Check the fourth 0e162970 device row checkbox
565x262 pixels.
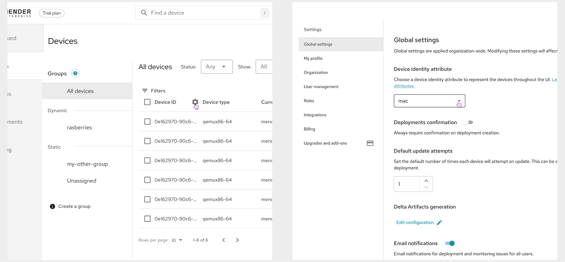click(148, 180)
